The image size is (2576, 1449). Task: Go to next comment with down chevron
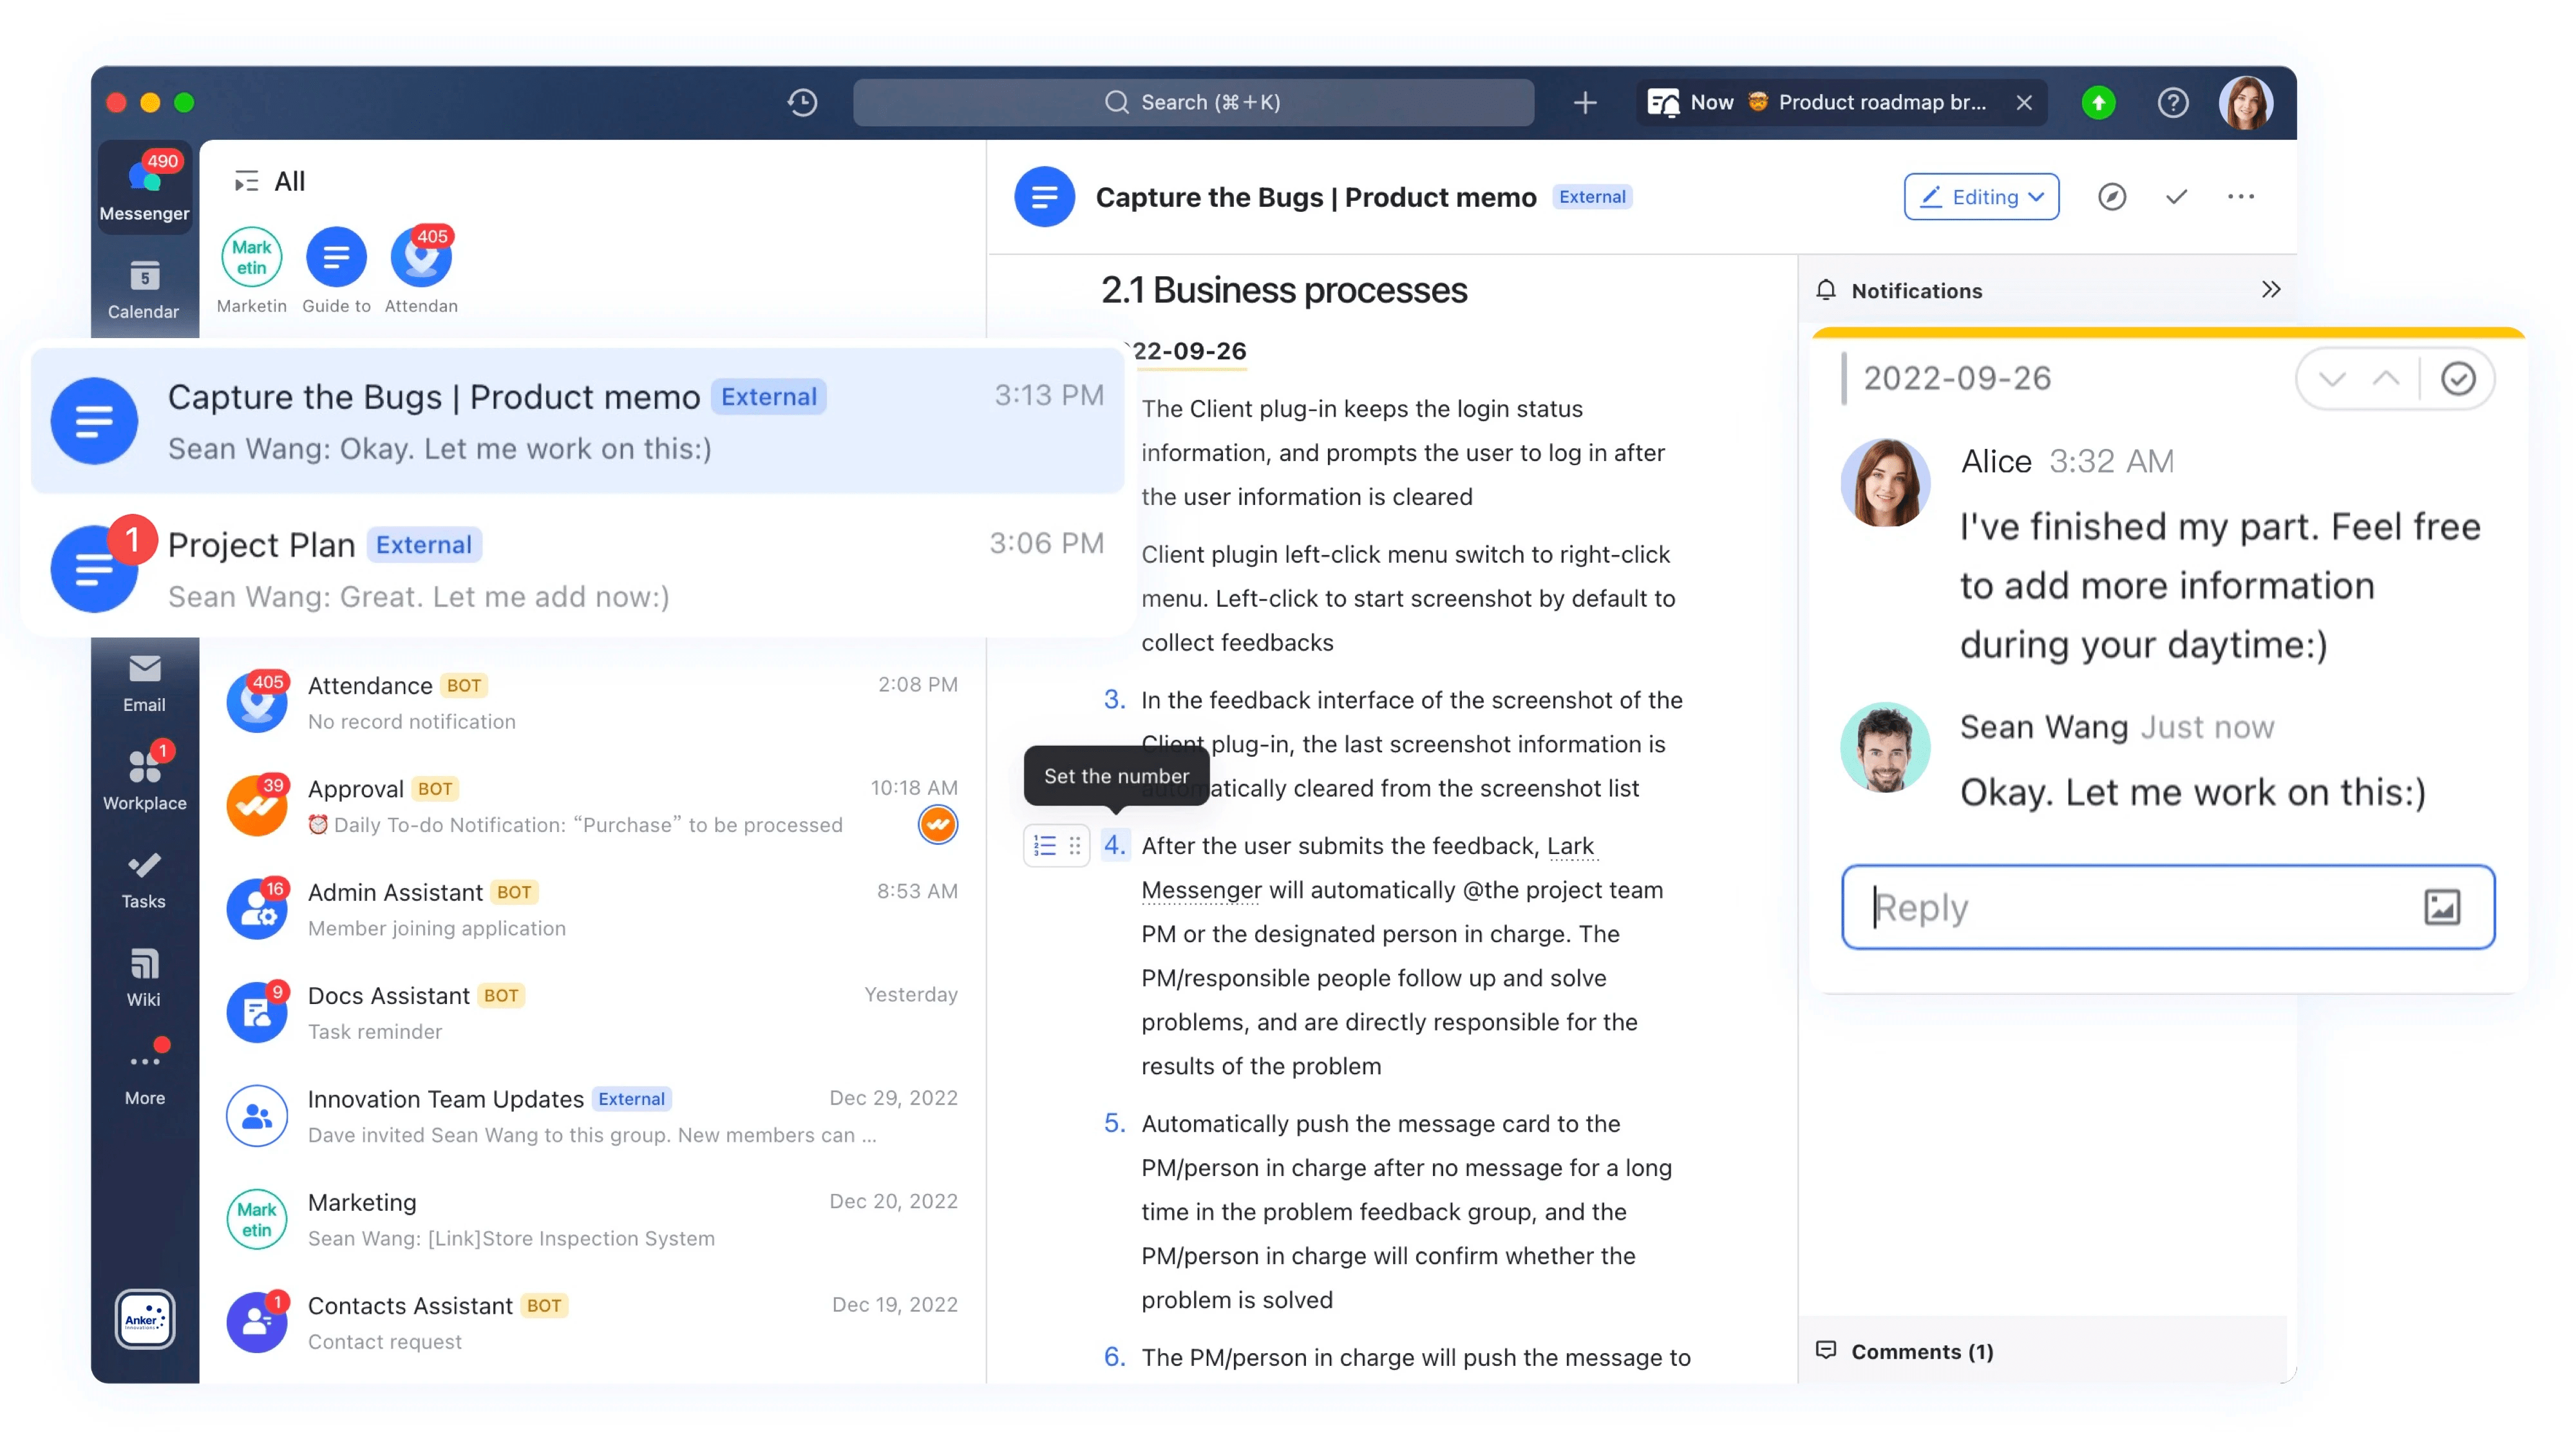(2332, 379)
